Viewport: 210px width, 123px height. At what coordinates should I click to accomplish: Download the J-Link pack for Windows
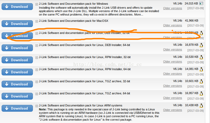pos(17,7)
